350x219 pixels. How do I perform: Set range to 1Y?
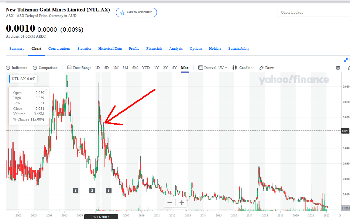[157, 68]
